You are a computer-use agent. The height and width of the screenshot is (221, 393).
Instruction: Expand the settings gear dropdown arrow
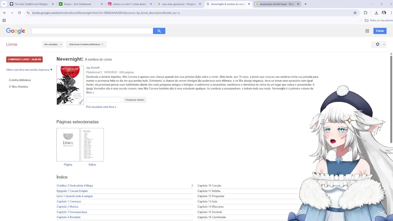click(x=384, y=45)
